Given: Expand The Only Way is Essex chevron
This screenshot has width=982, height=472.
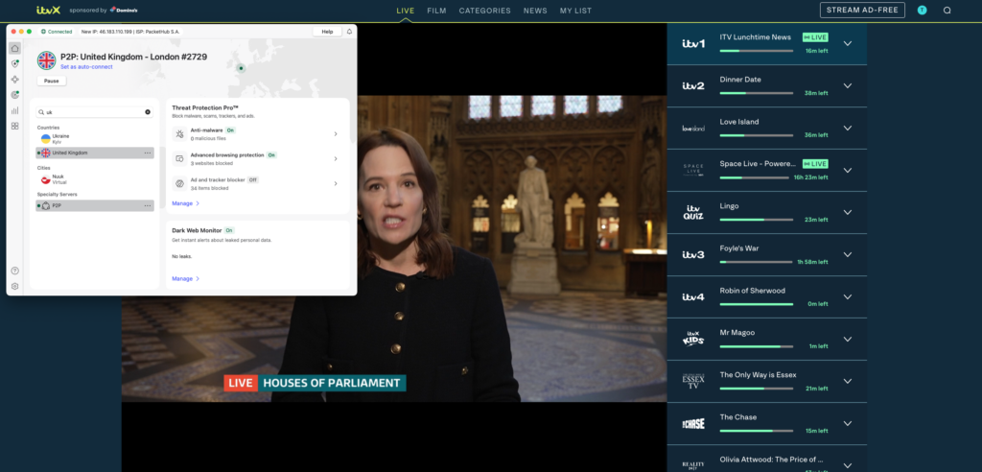Looking at the screenshot, I should (x=848, y=381).
